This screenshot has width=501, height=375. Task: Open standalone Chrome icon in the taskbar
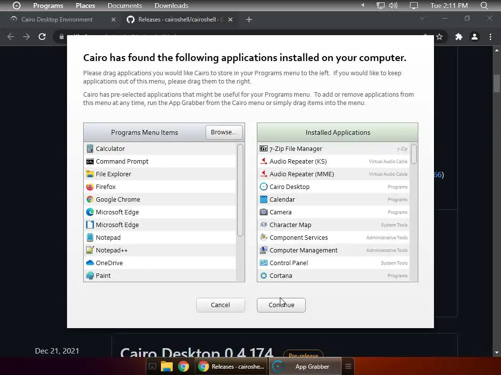(183, 366)
